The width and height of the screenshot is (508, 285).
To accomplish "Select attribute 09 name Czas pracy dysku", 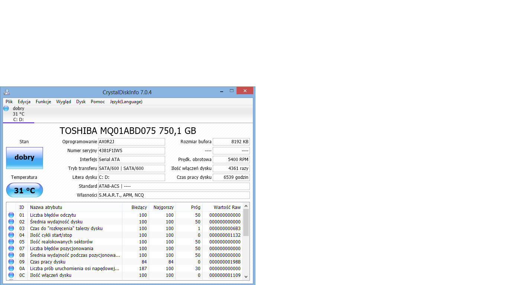I will pyautogui.click(x=48, y=262).
